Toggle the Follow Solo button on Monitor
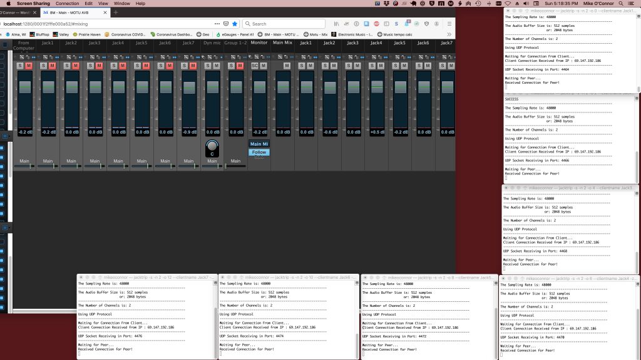Screen dimensions: 641x360 point(259,152)
